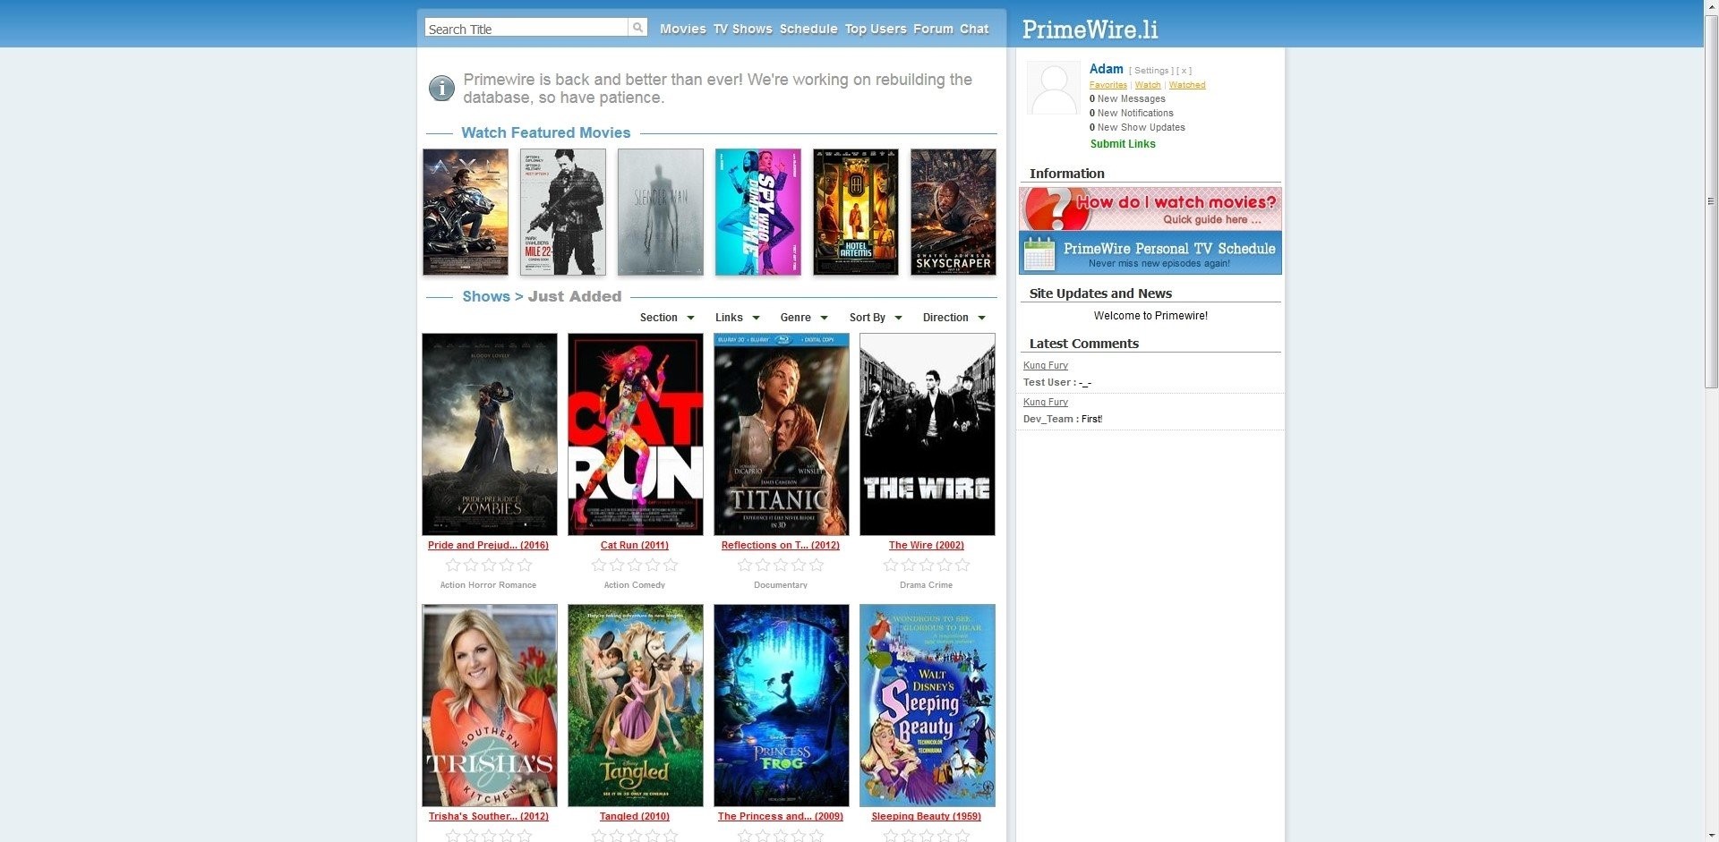This screenshot has height=842, width=1719.
Task: Open featured Skyscraper poster
Action: tap(954, 212)
